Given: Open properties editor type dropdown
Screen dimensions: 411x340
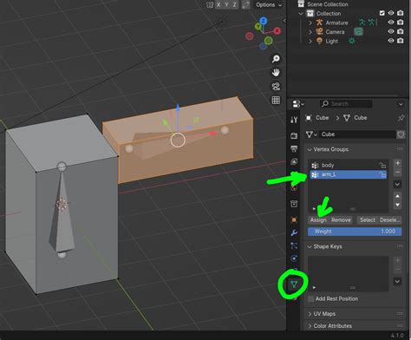Looking at the screenshot, I should (297, 104).
